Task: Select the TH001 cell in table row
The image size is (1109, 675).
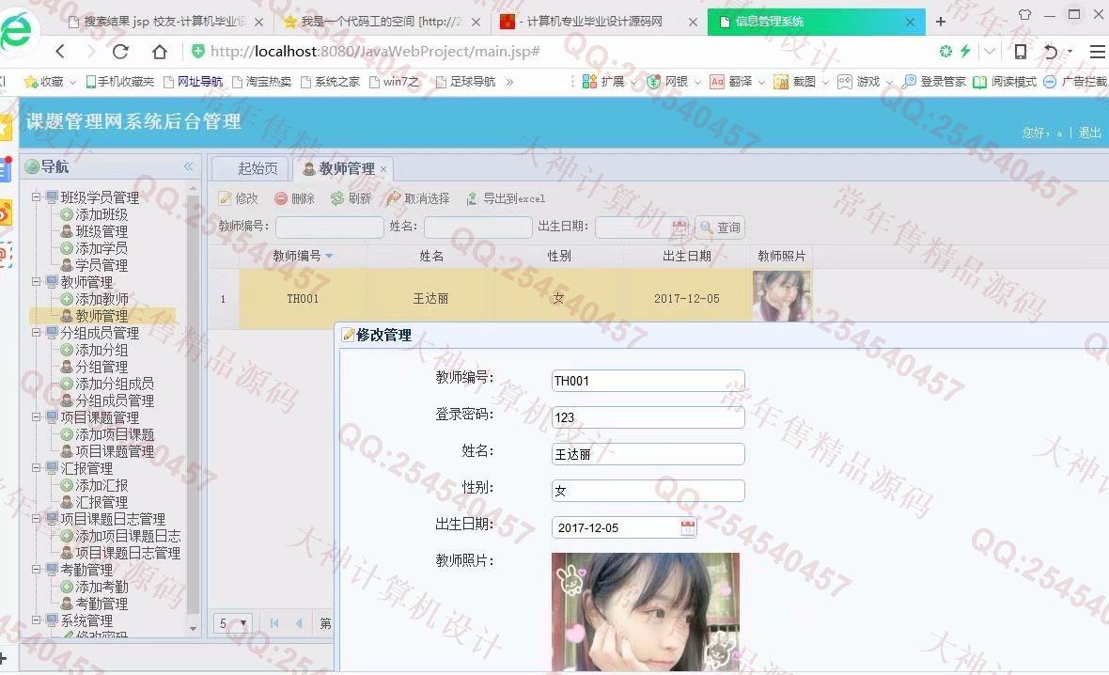Action: (x=303, y=299)
